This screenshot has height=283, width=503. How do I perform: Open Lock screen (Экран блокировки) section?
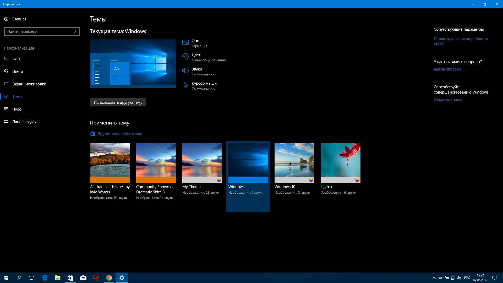pyautogui.click(x=29, y=84)
